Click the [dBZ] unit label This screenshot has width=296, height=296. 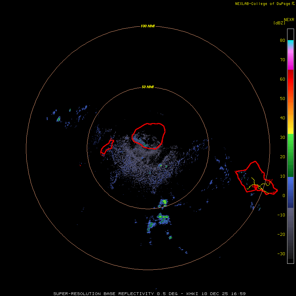[279, 23]
